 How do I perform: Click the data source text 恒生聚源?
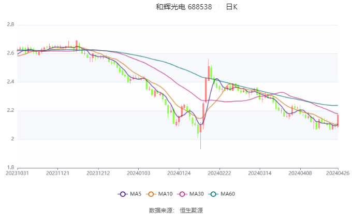(191, 210)
